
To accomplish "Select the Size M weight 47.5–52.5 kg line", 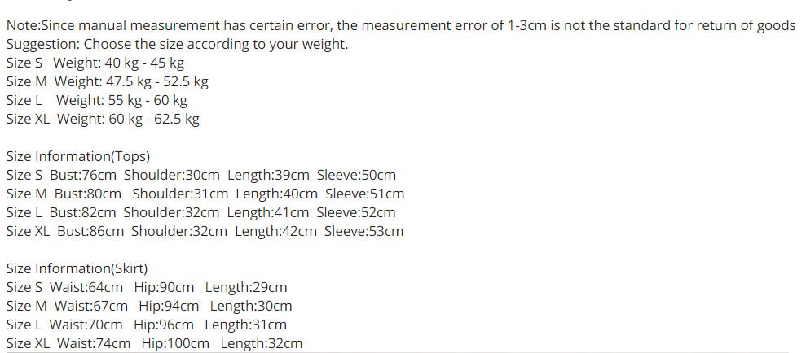I will pos(107,81).
